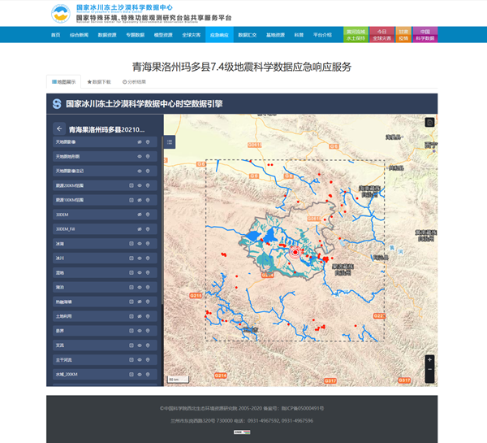Click the back arrow in layer panel header
Screen dimensions: 487x443
[59, 128]
